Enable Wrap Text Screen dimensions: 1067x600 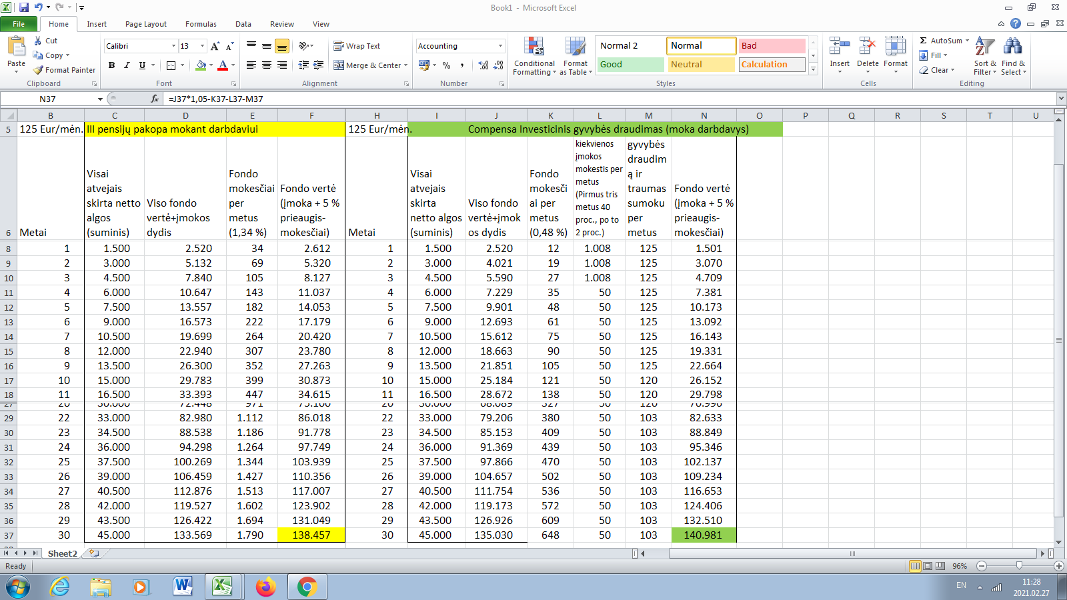[357, 46]
